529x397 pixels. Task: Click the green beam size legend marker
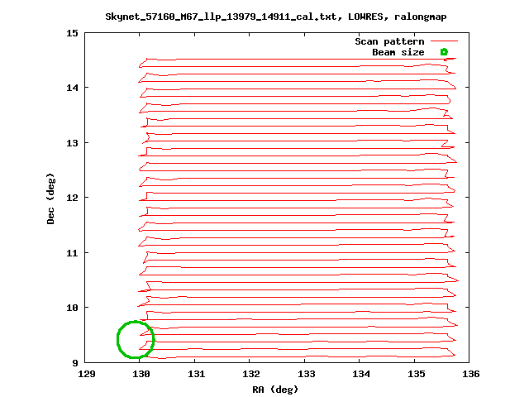[444, 51]
